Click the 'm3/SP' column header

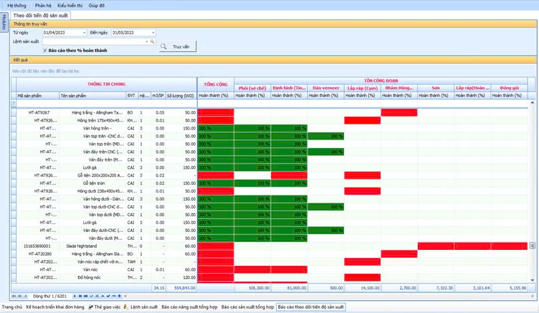[158, 96]
